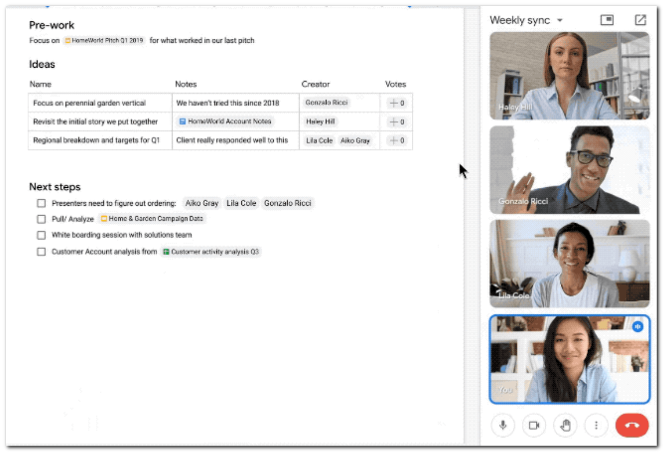Click the Aiko Gray people chip
Viewport: 663px width, 452px height.
pos(356,140)
